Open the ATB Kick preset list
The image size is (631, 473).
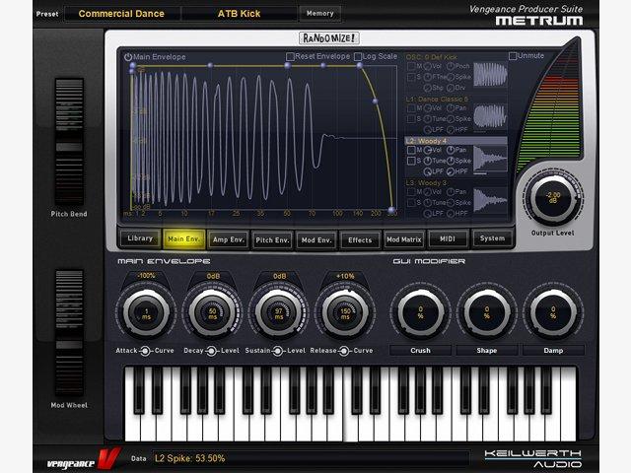pos(239,14)
